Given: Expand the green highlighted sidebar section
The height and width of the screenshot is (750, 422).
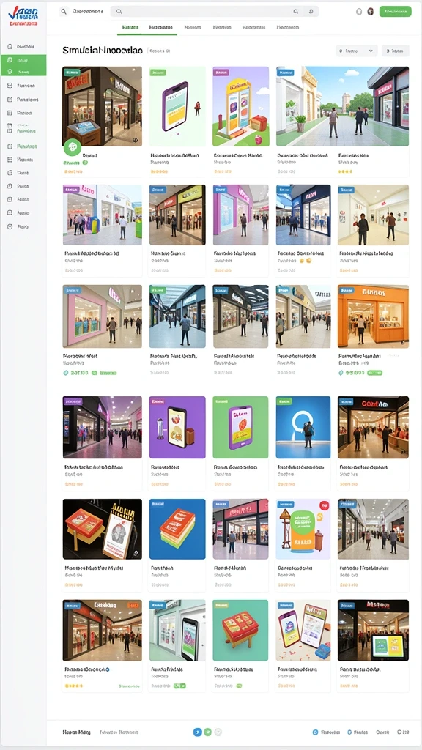Looking at the screenshot, I should [x=23, y=65].
